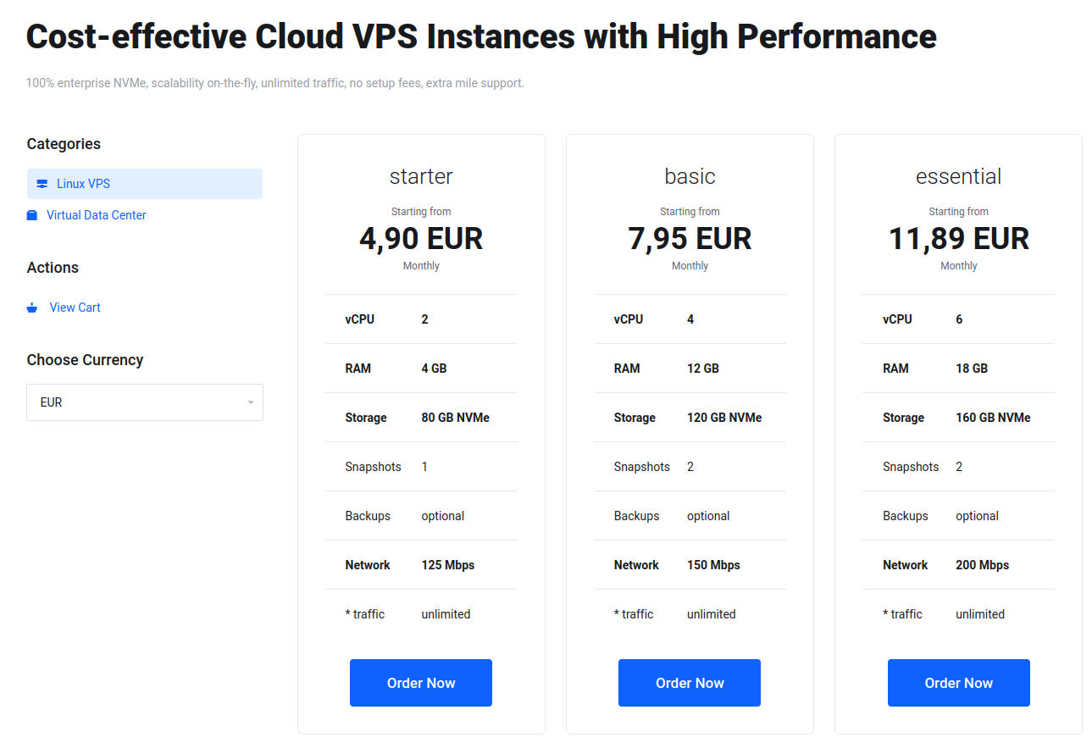The width and height of the screenshot is (1092, 743).
Task: Click the starter plan title
Action: [421, 176]
